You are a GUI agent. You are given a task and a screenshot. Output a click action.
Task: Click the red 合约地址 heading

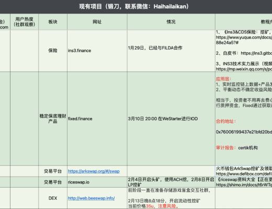point(226,121)
